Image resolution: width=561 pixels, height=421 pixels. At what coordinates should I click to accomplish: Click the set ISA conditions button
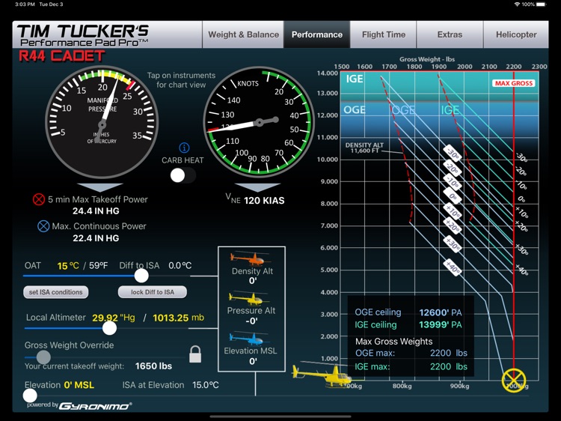56,292
